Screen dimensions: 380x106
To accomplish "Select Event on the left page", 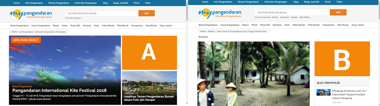I will [x=97, y=25].
